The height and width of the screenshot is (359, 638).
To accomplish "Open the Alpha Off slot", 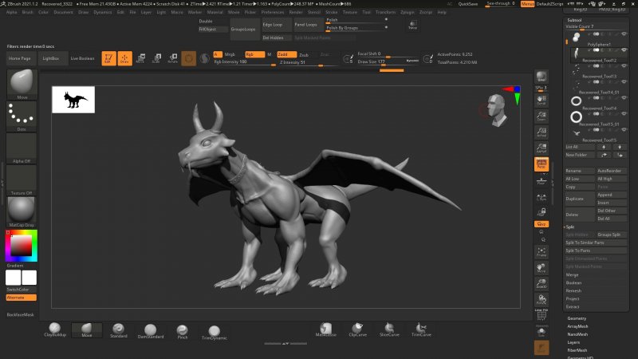I will [x=22, y=148].
